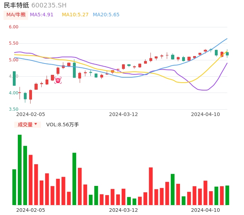This screenshot has height=215, width=244.
Task: Click 2024-02-05 date under volume chart
Action: [x=31, y=210]
